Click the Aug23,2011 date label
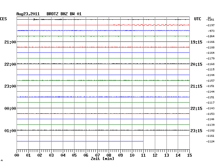 (x=28, y=14)
